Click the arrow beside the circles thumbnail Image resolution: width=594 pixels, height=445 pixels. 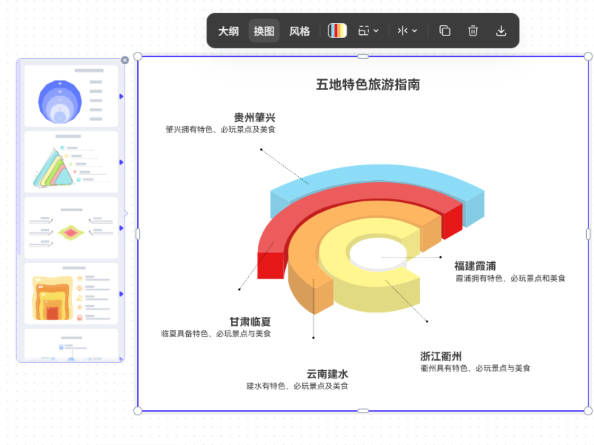click(121, 96)
